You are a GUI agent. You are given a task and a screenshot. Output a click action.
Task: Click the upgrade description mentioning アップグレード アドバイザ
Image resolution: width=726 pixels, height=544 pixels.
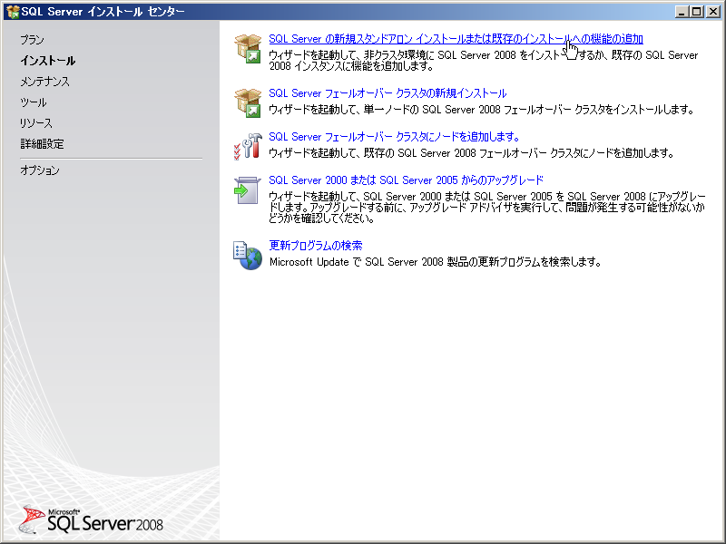487,208
